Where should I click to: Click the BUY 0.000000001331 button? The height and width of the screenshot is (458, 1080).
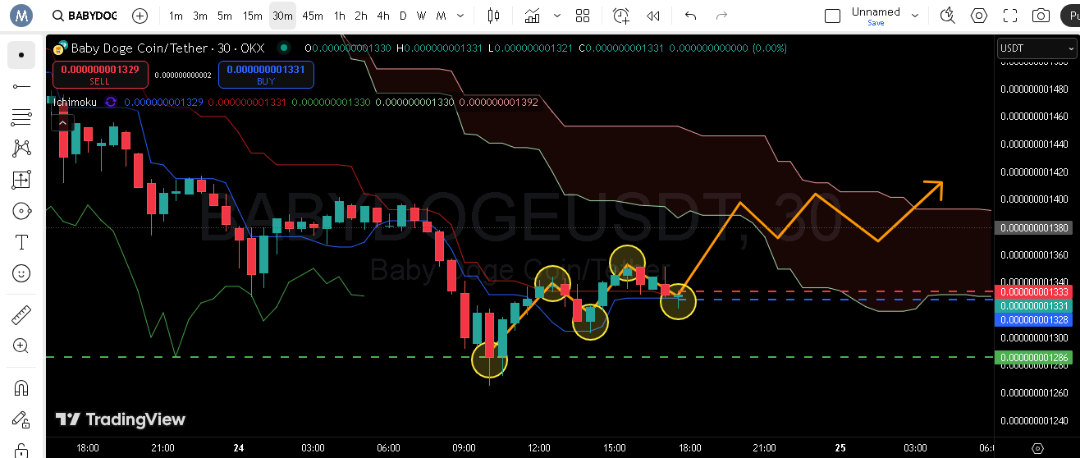[266, 75]
